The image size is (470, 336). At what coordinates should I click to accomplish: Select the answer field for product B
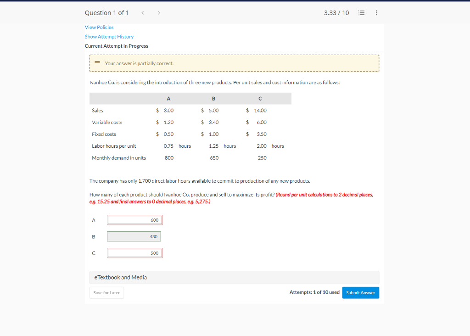pos(134,236)
